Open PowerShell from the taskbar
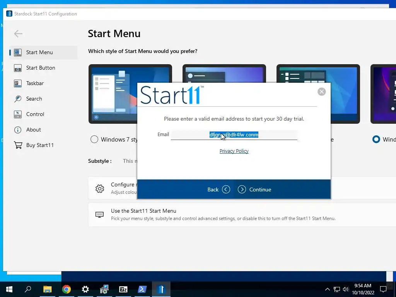The width and height of the screenshot is (396, 297). click(142, 289)
